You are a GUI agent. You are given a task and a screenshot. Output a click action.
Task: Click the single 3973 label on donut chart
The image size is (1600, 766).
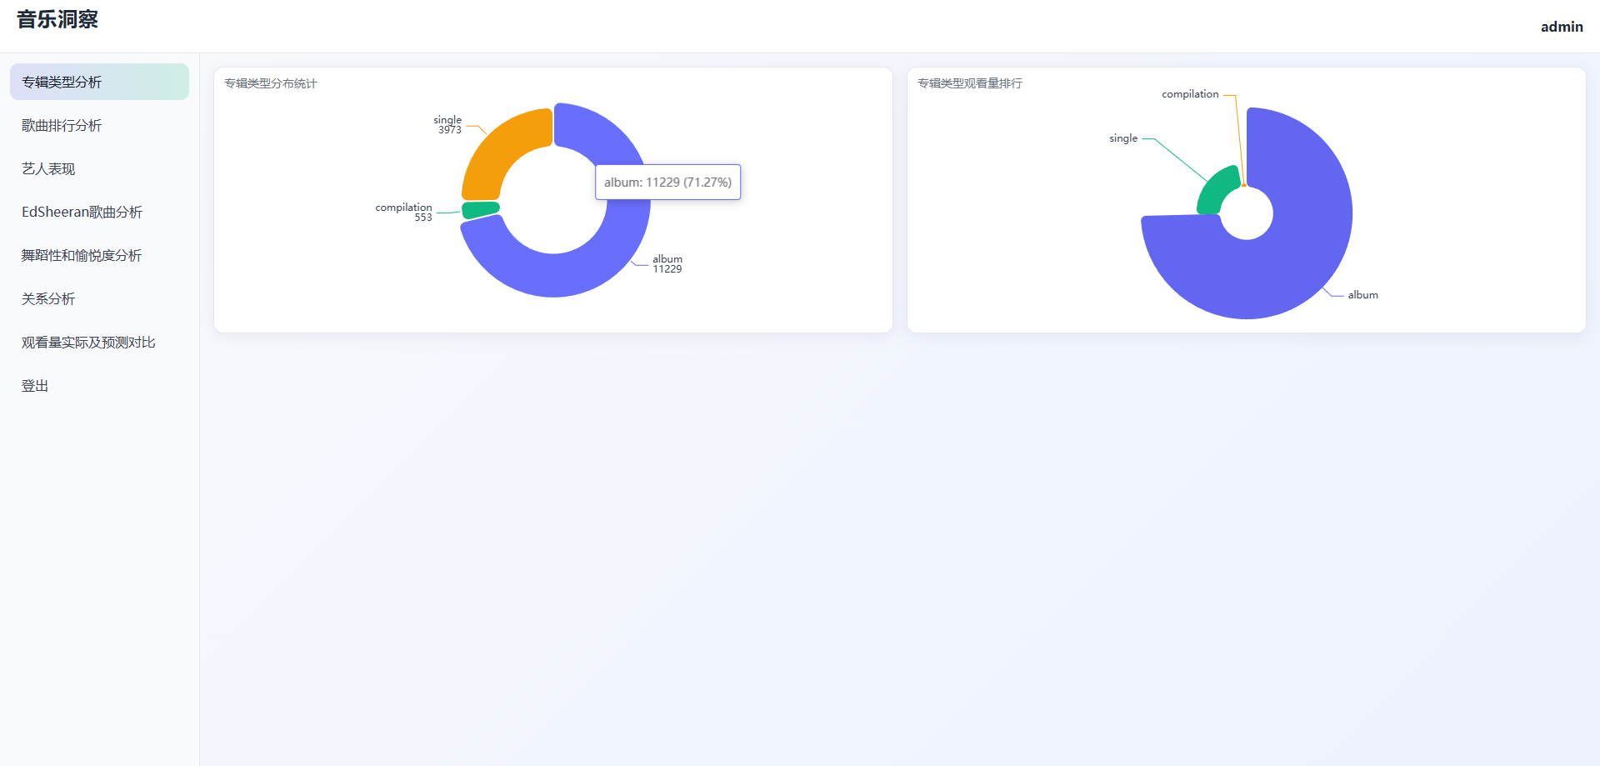coord(447,125)
